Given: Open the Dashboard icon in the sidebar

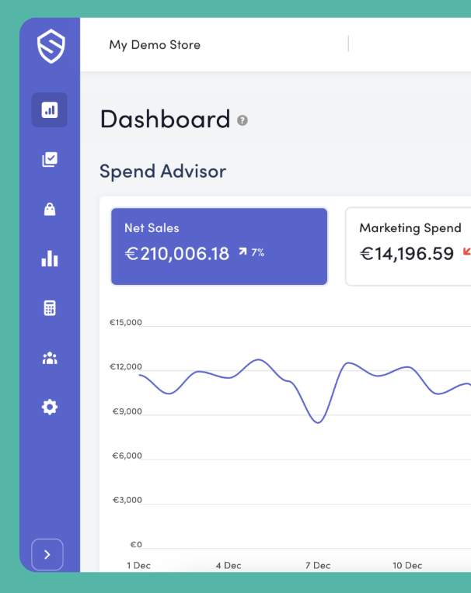Looking at the screenshot, I should pos(50,110).
